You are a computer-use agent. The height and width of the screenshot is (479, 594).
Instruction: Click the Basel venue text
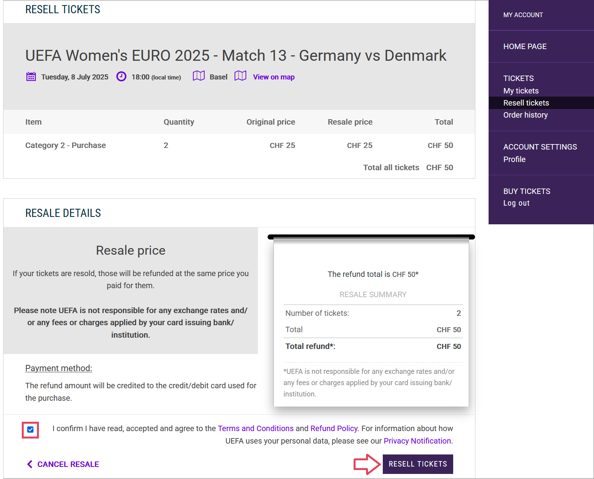(219, 77)
